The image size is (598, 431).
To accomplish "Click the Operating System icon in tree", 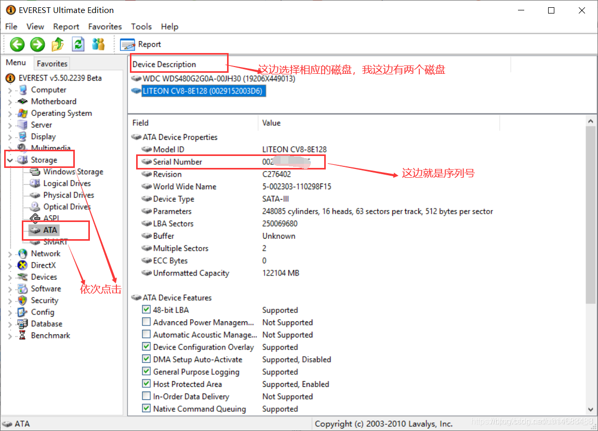I will point(23,113).
